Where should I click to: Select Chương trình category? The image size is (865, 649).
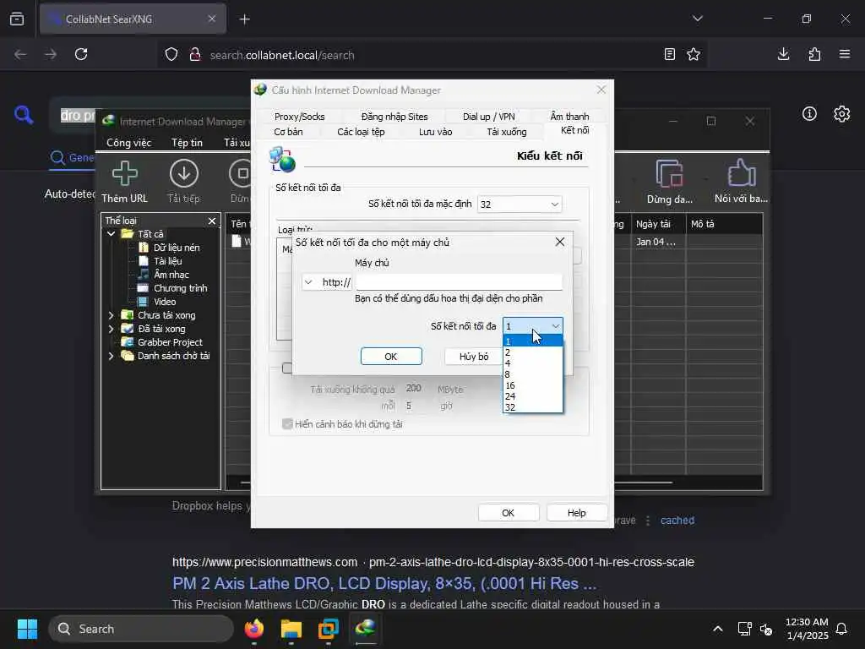[x=180, y=288]
